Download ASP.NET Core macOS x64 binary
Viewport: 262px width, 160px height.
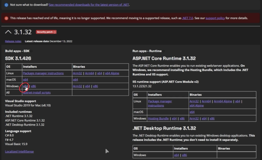click(x=192, y=112)
